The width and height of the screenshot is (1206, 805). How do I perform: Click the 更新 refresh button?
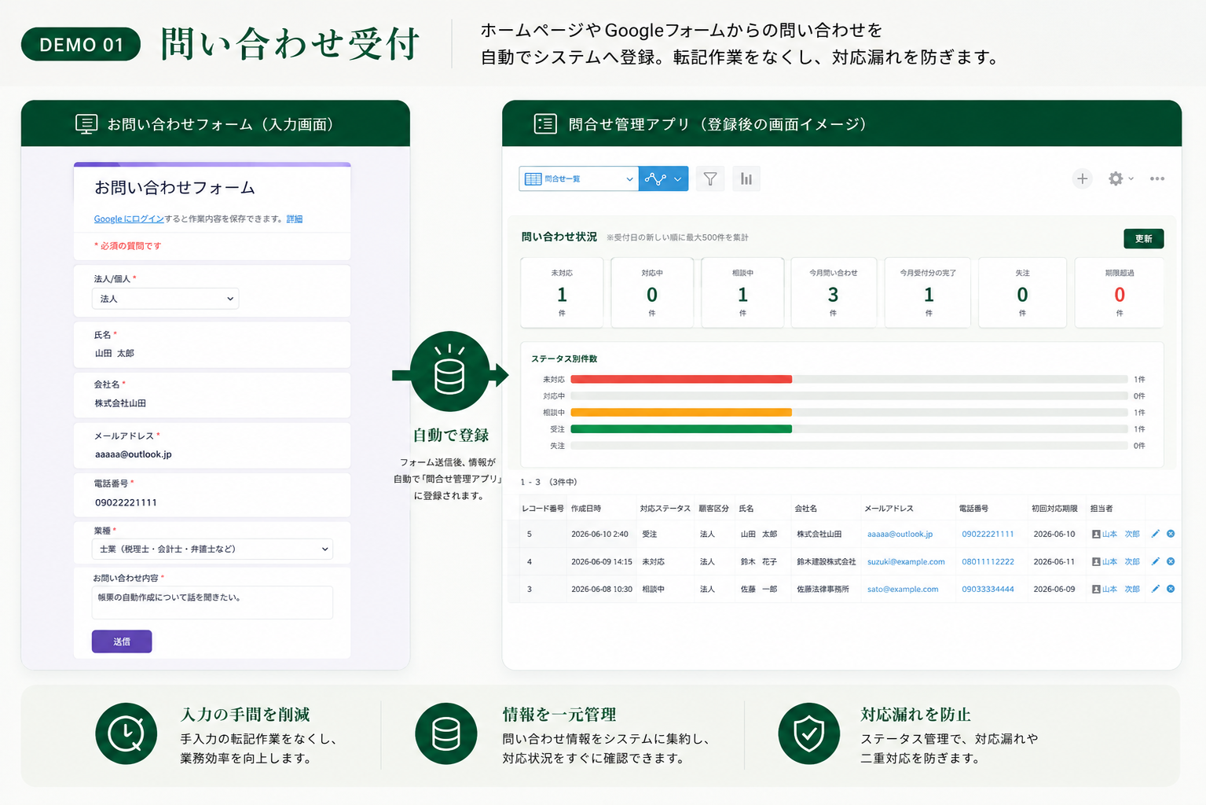coord(1143,238)
